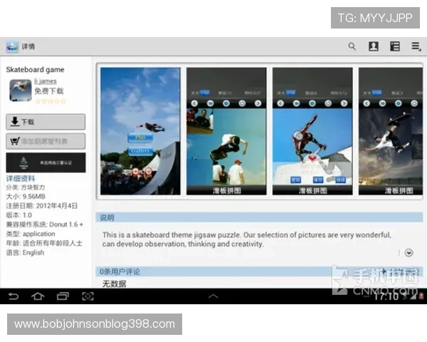Click the 下载 download button
This screenshot has height=342, width=427.
click(46, 122)
